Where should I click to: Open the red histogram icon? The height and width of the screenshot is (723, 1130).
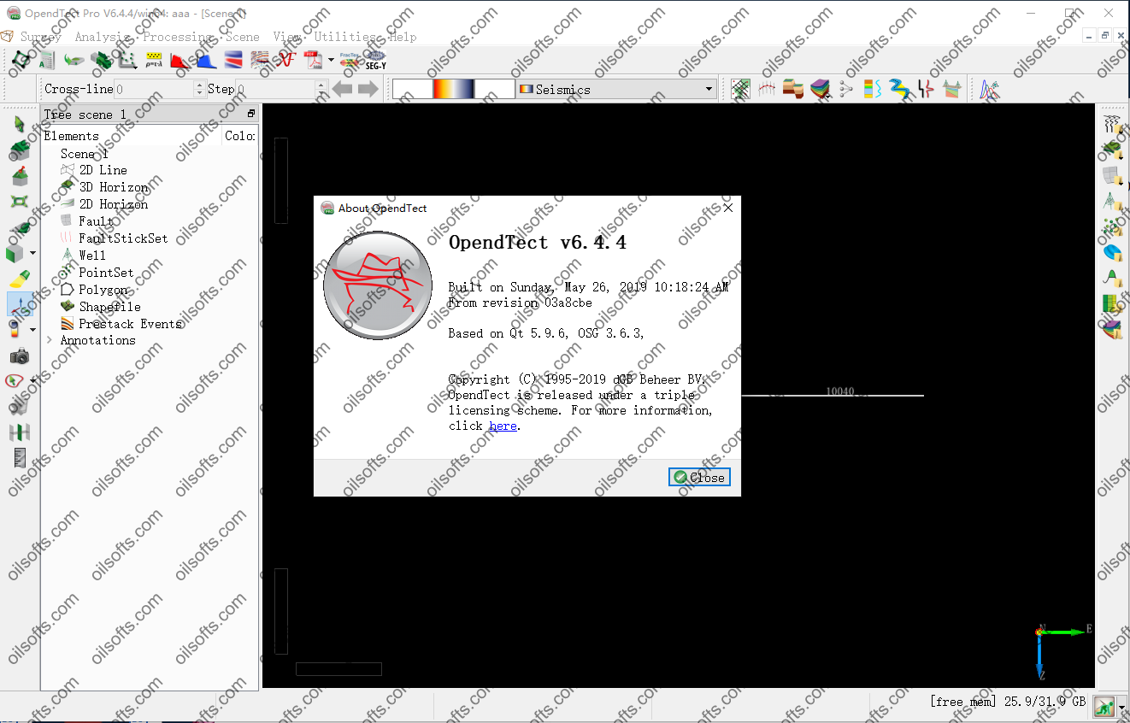(x=180, y=60)
